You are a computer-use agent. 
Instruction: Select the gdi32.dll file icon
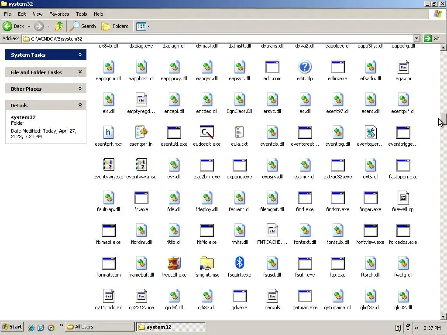pos(206,296)
